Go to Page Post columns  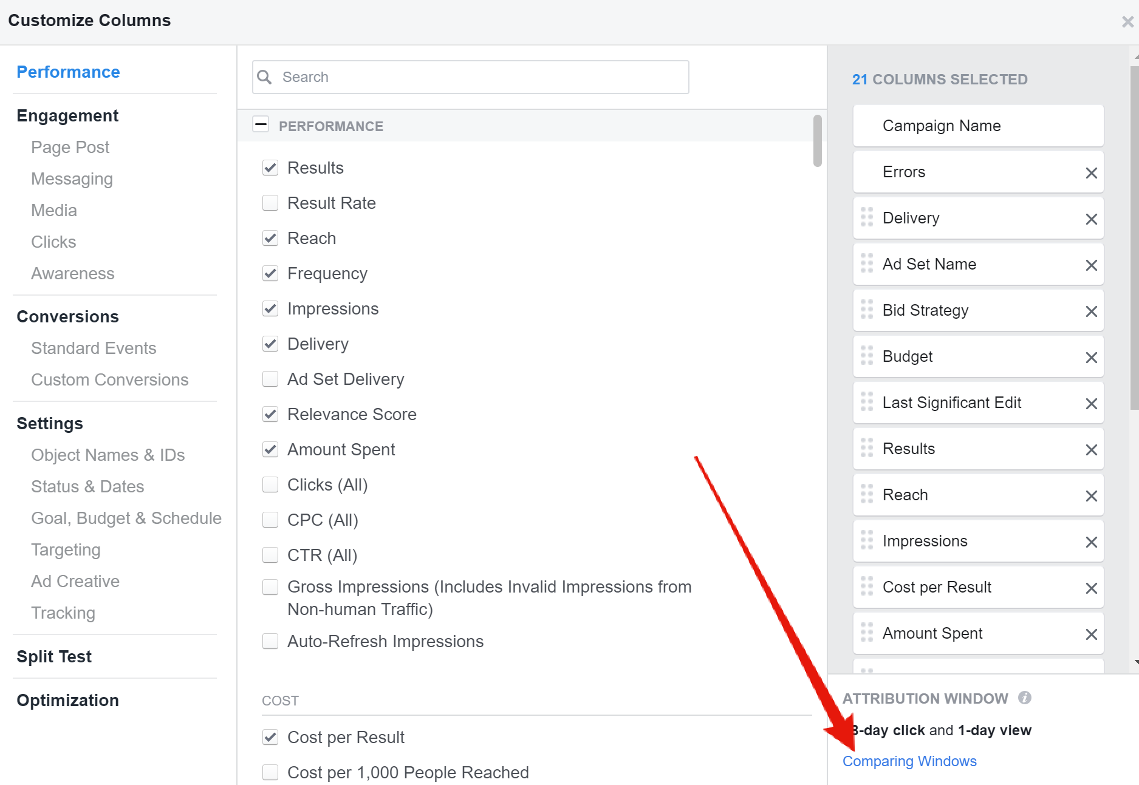(x=70, y=148)
